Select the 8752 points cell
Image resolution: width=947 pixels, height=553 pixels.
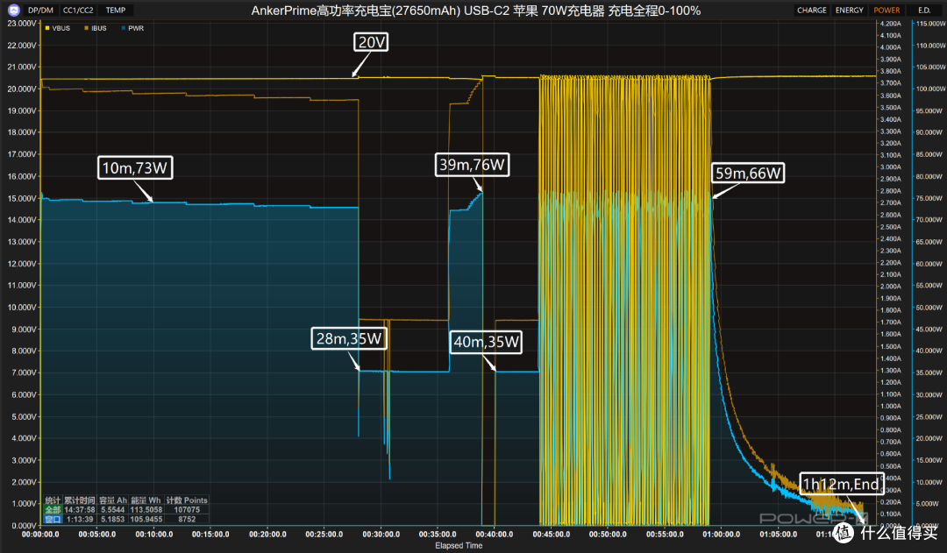pos(187,519)
